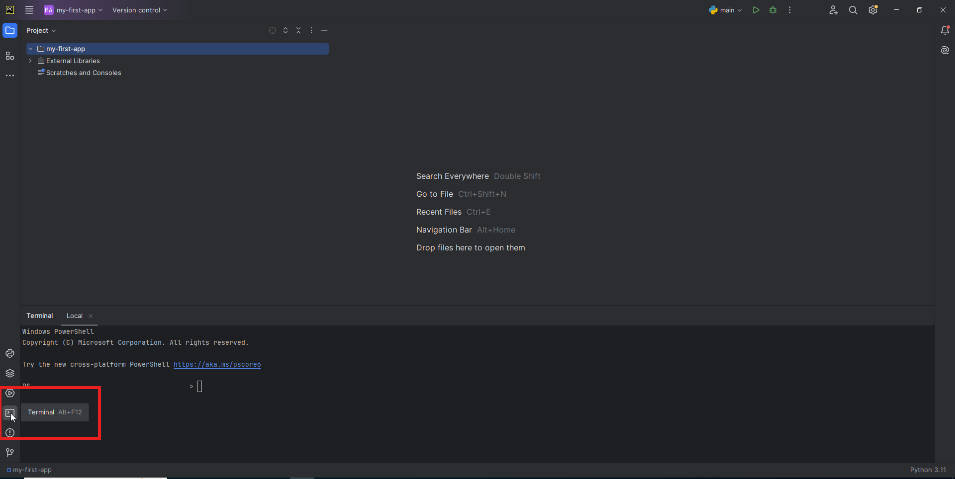Open the hamburger main menu
The height and width of the screenshot is (479, 955).
[x=29, y=10]
